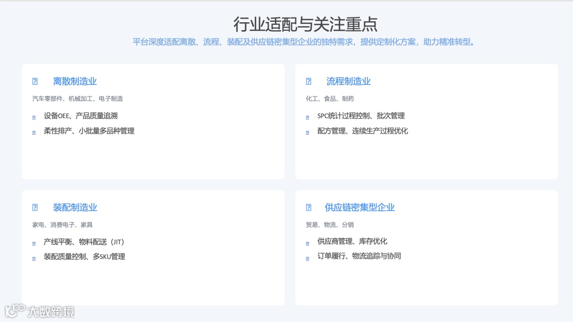Click the line 产线平衡、物料配送 (JIT)
This screenshot has width=573, height=322.
click(x=84, y=242)
